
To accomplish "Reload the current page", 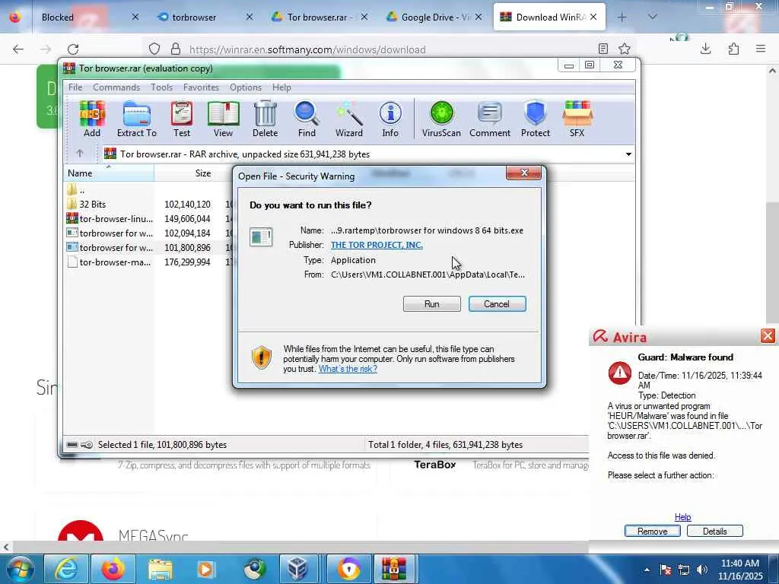I will 73,49.
